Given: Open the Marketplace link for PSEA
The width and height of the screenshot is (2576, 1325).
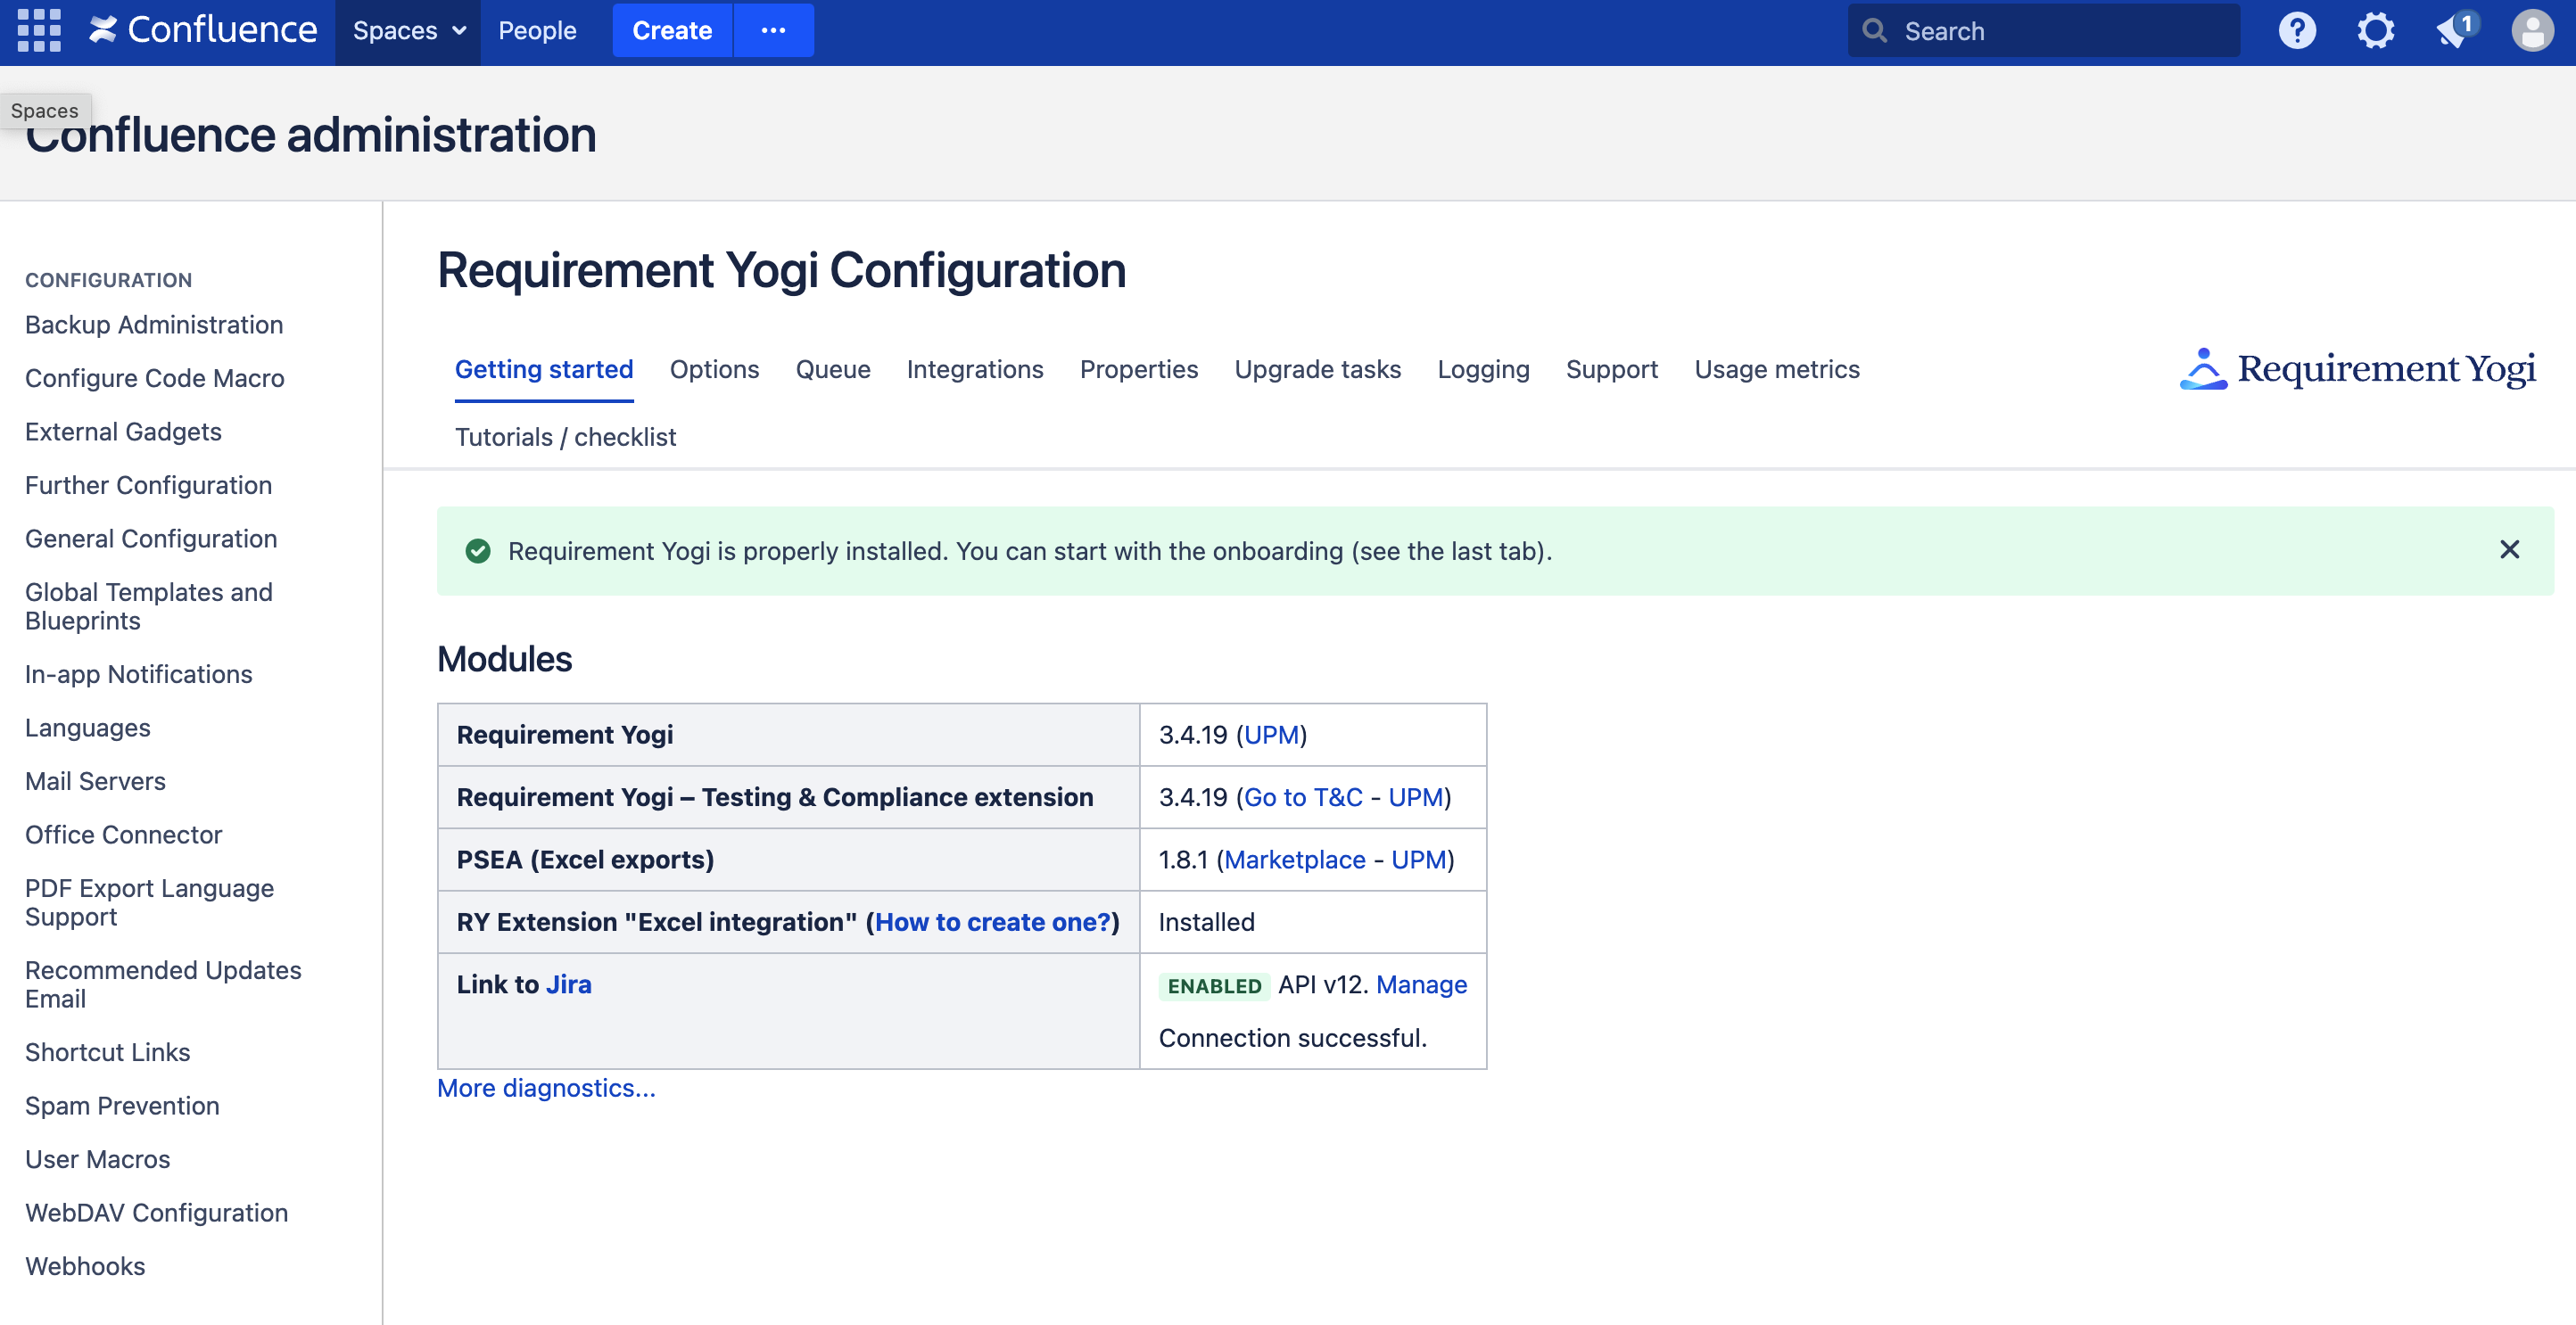Looking at the screenshot, I should coord(1294,860).
